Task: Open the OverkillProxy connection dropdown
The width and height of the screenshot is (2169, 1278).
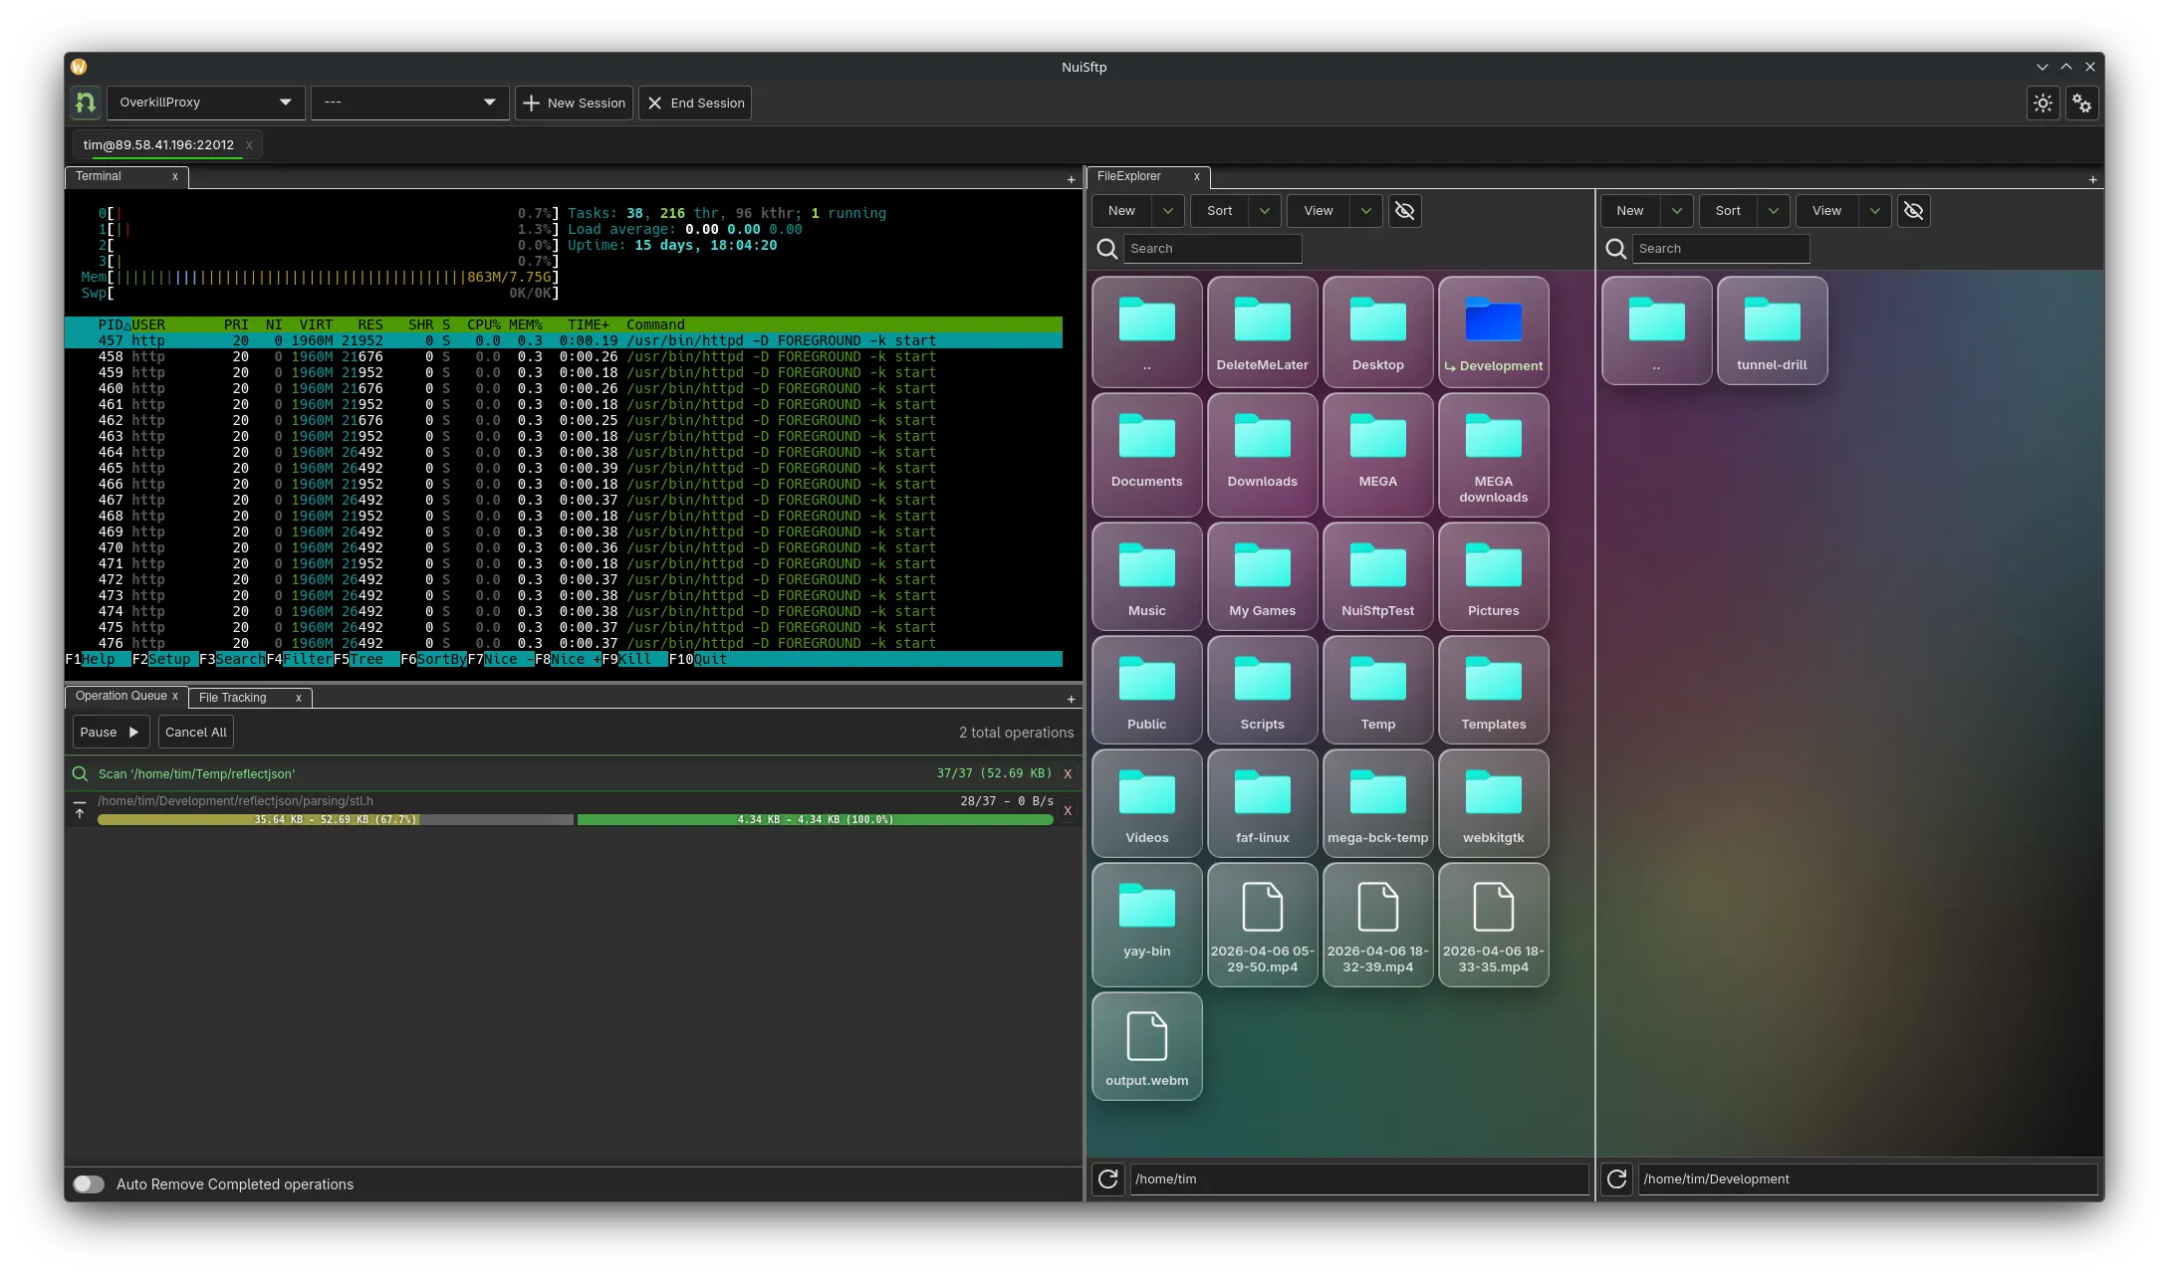Action: [205, 103]
